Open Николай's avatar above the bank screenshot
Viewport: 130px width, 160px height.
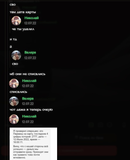14,119
